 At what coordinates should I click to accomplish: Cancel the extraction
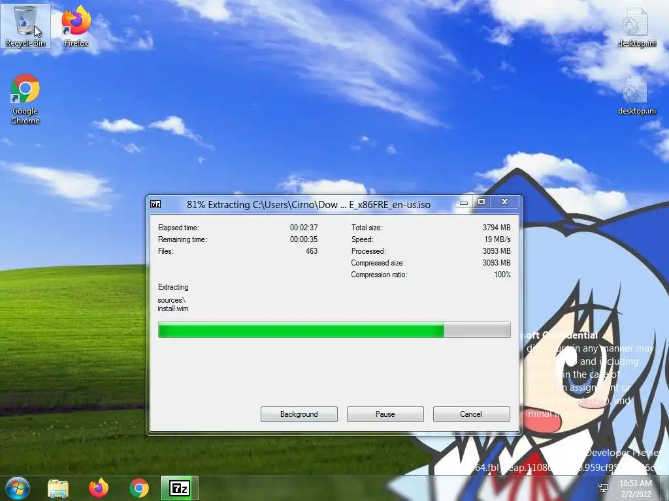(472, 414)
